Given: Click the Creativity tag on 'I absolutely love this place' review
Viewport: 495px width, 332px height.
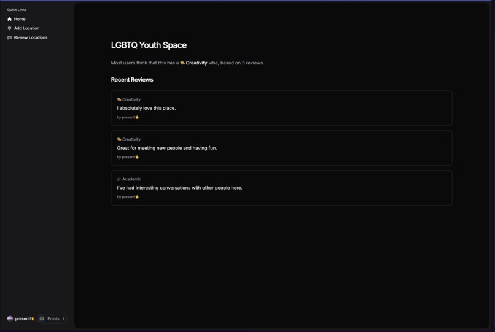Looking at the screenshot, I should [x=129, y=99].
